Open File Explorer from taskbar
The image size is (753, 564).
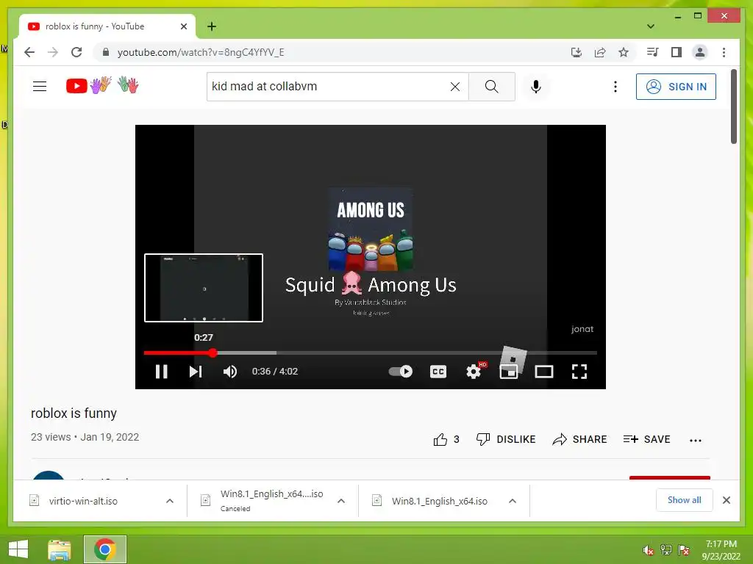pos(60,549)
